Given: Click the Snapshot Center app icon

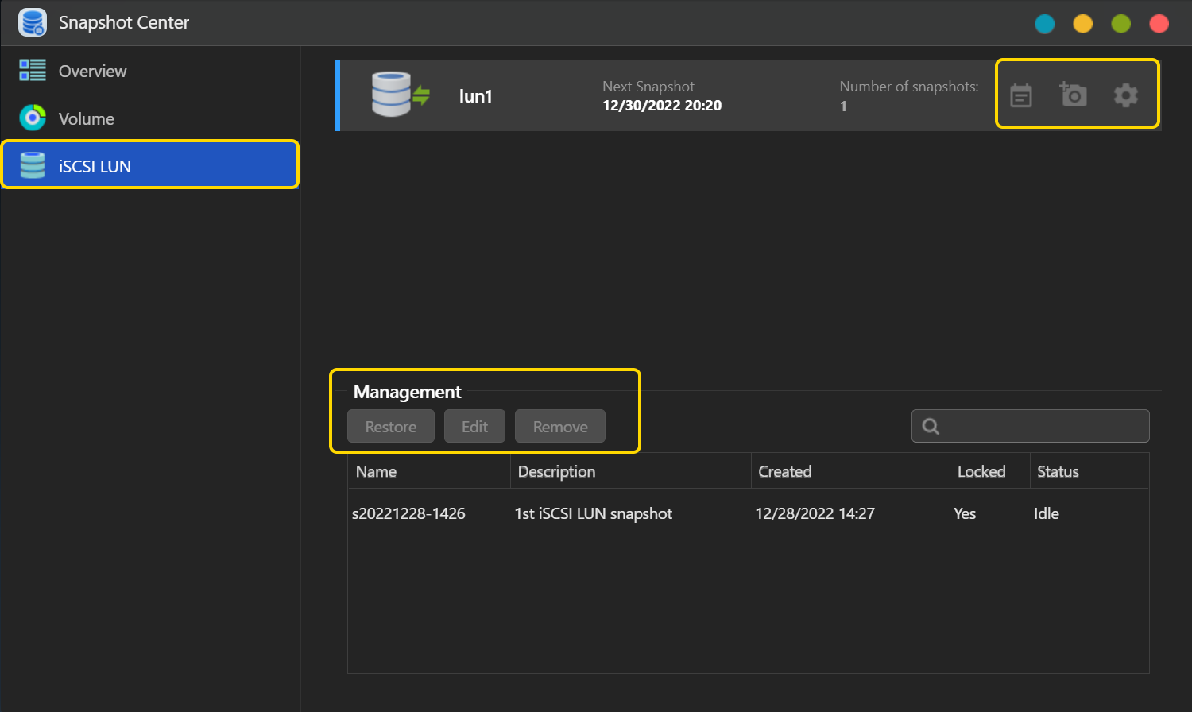Looking at the screenshot, I should 33,22.
